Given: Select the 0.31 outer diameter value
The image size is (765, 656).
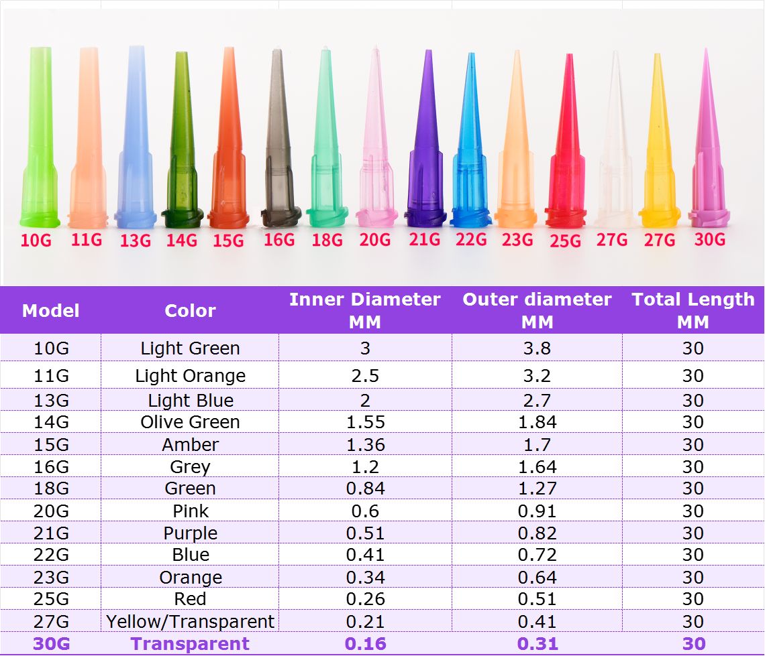Looking at the screenshot, I should click(x=537, y=644).
